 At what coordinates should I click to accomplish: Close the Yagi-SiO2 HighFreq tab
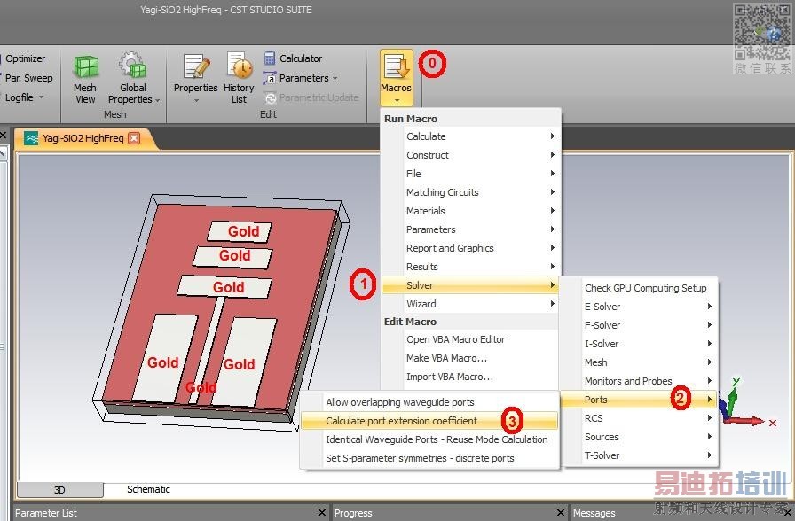tap(134, 138)
